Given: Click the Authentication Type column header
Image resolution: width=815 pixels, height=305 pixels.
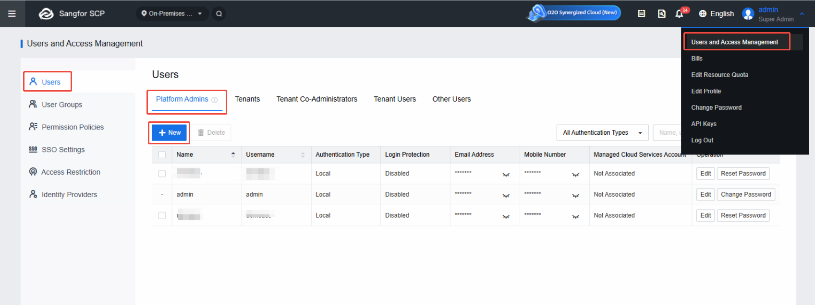Looking at the screenshot, I should click(342, 154).
